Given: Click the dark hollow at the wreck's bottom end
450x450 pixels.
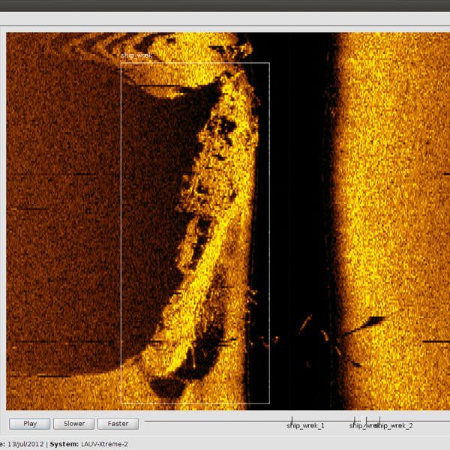Looking at the screenshot, I should tap(168, 387).
